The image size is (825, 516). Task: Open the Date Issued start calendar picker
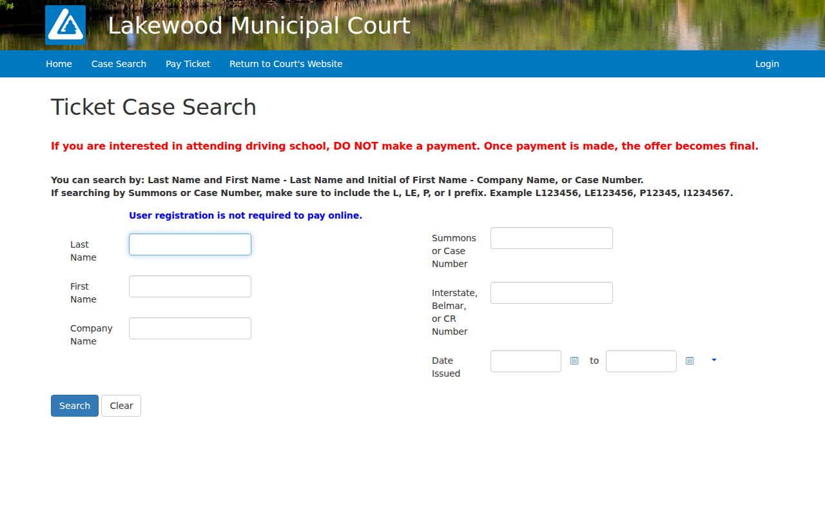pyautogui.click(x=574, y=361)
